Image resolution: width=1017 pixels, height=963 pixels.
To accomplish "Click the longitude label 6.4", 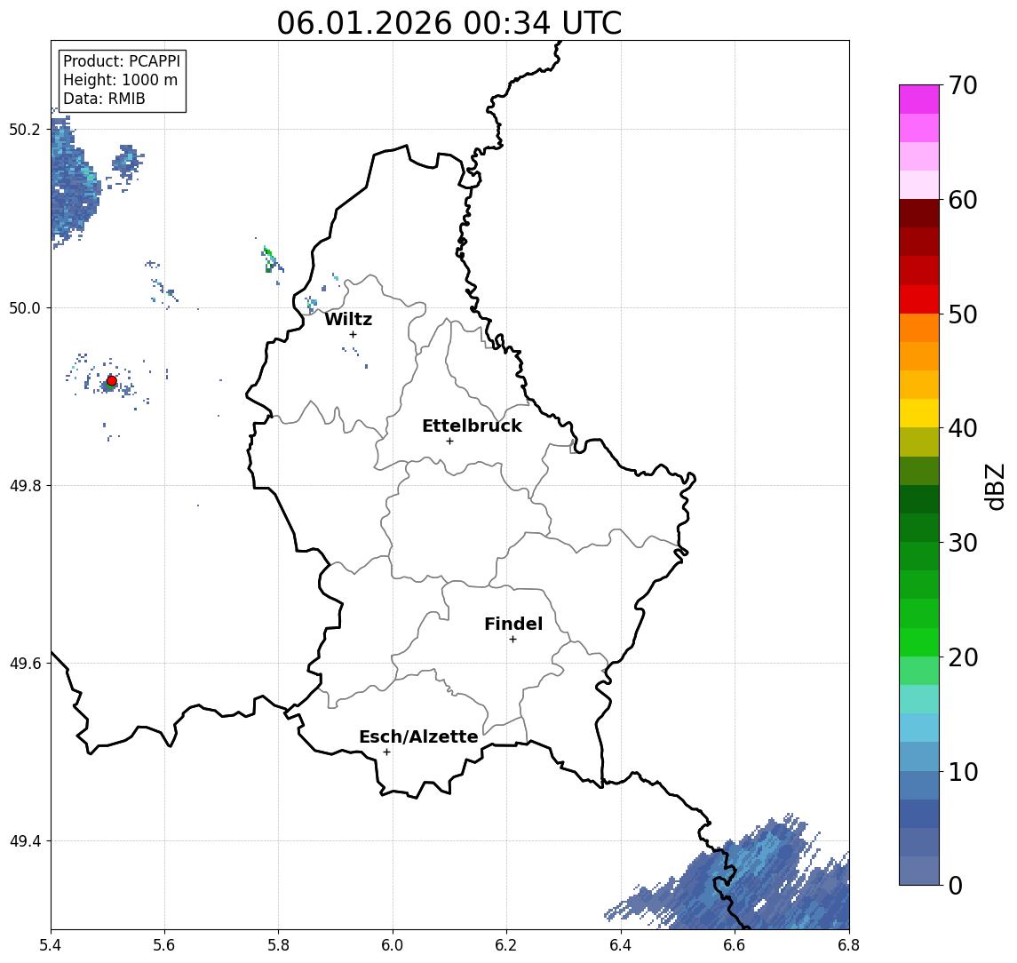I will [621, 945].
